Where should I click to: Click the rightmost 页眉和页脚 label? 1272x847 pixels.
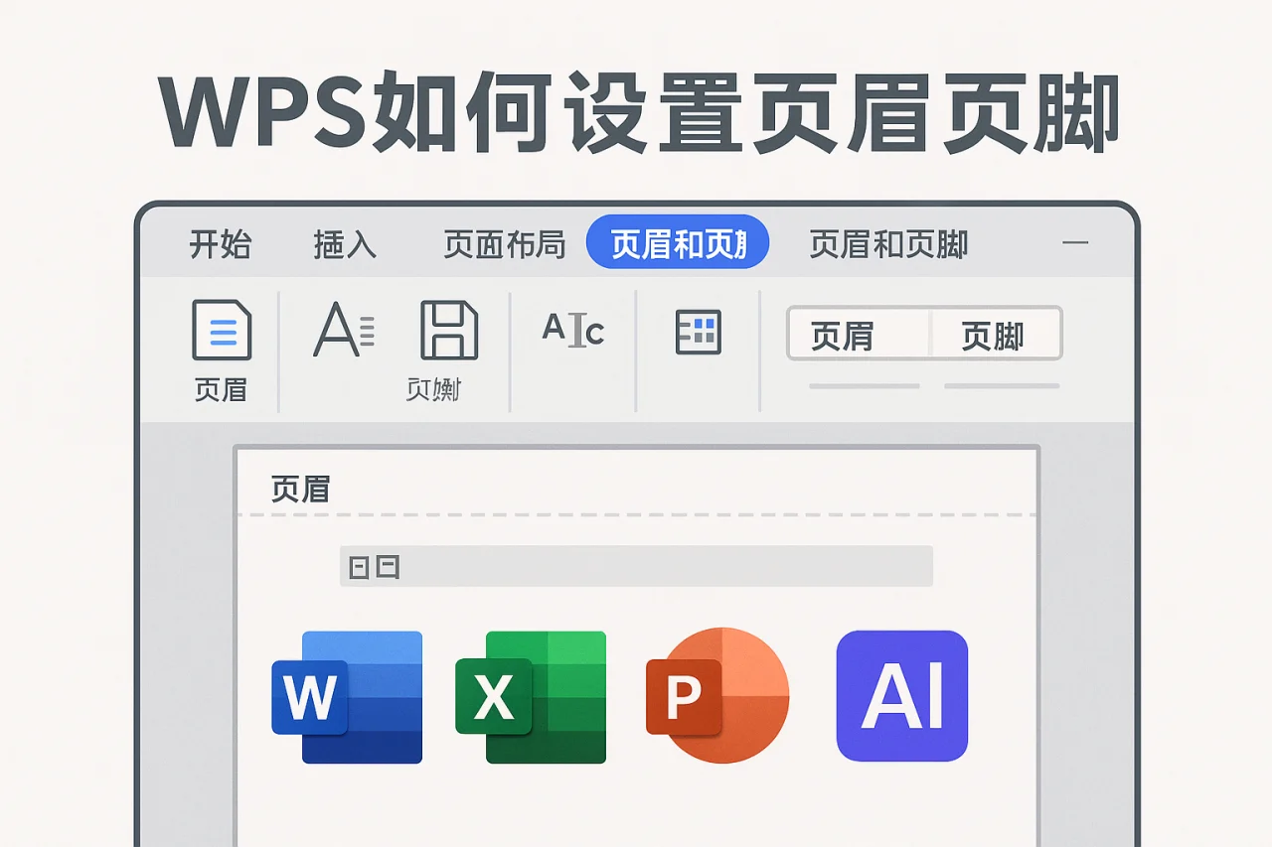(x=887, y=243)
